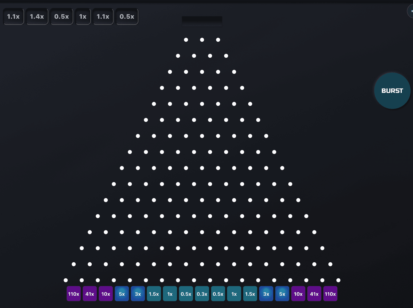This screenshot has height=308, width=413.
Task: Select the 110x multiplier slot on the left
Action: pos(74,294)
